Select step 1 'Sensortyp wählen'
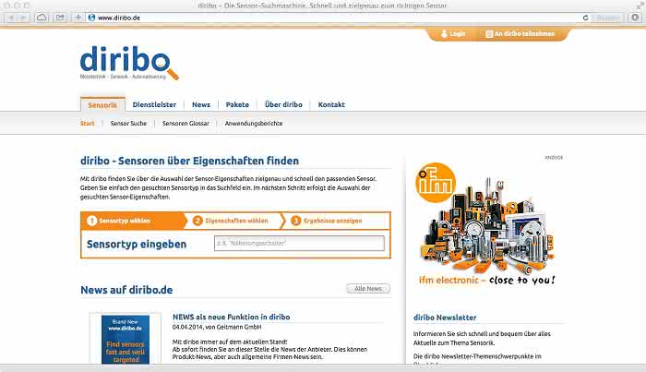 [132, 221]
